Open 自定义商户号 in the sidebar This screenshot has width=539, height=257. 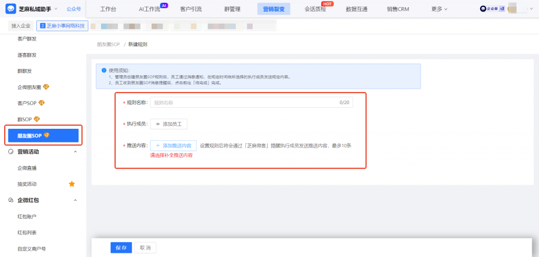pos(32,249)
